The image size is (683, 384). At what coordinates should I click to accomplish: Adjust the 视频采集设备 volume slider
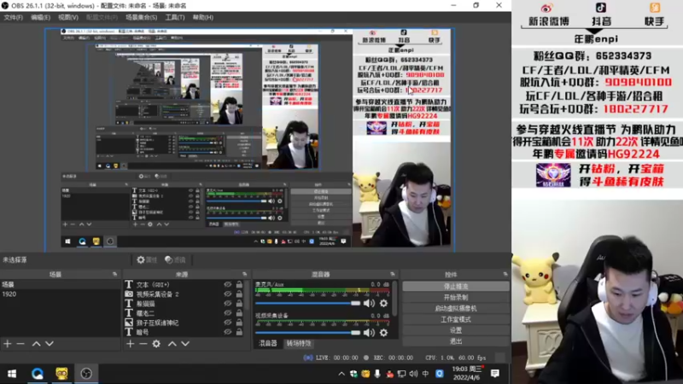(308, 333)
